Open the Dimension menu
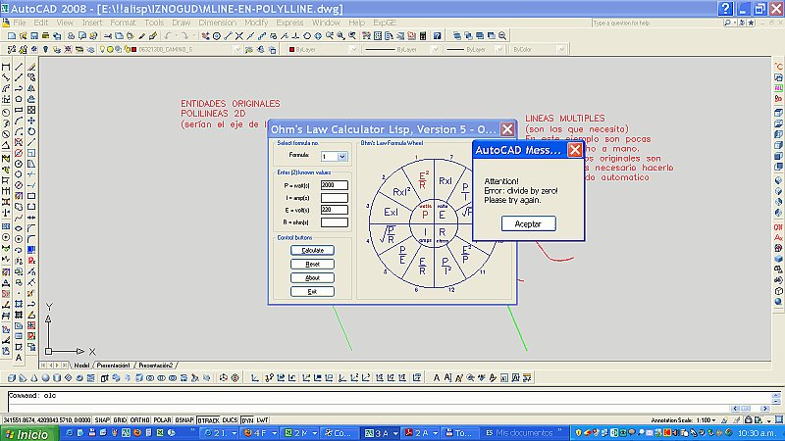785x441 pixels. pos(217,23)
